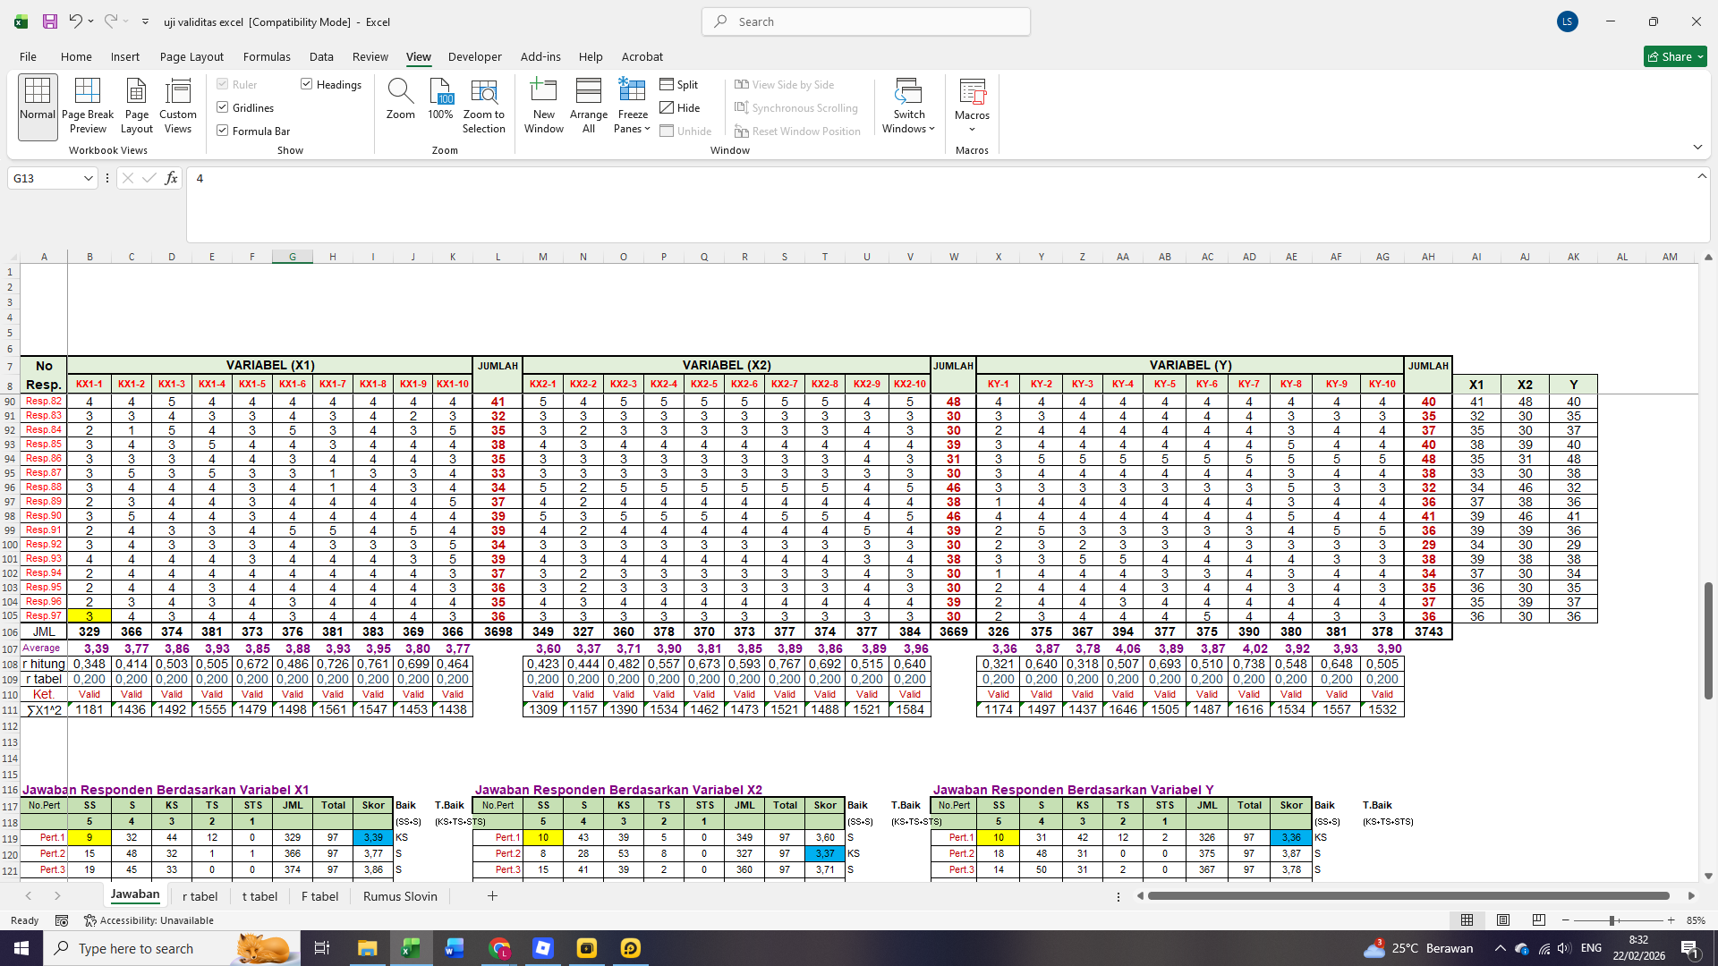1718x966 pixels.
Task: Switch to the r tabel sheet
Action: (200, 896)
